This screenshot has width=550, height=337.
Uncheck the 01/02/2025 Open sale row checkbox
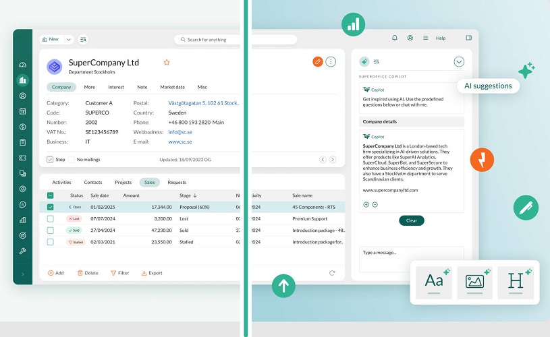50,207
